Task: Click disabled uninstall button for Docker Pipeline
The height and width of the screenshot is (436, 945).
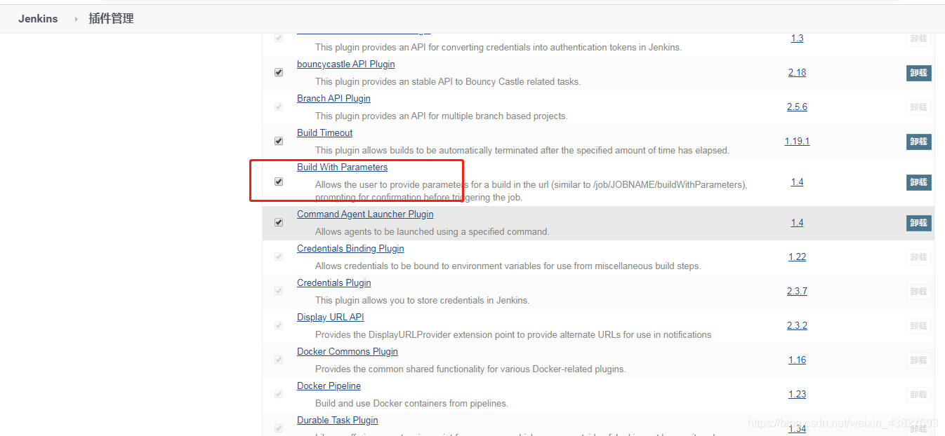Action: (x=918, y=395)
